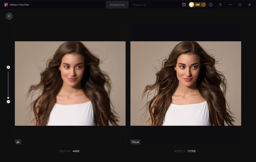Click the blurry original image preview
Image resolution: width=256 pixels, height=162 pixels.
click(70, 83)
